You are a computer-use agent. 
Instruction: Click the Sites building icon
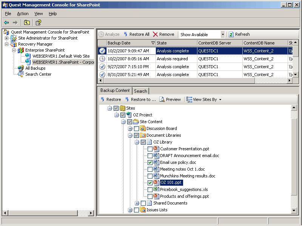click(x=122, y=108)
